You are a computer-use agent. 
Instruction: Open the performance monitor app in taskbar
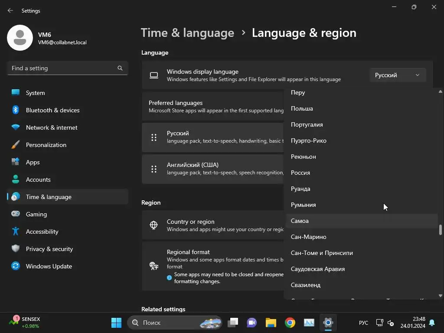coord(309,323)
